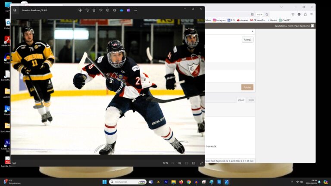Collapse the Publier panel with the arrow
Image resolution: width=331 pixels, height=186 pixels.
(x=252, y=31)
